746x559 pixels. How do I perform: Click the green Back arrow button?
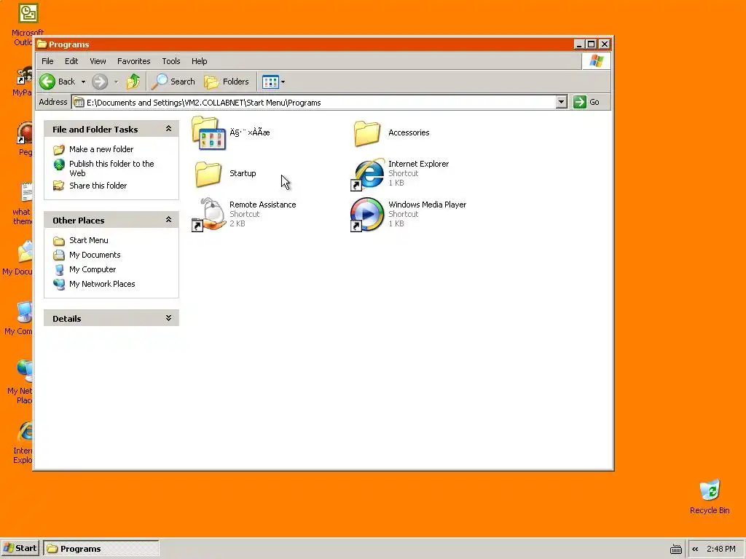[x=47, y=82]
